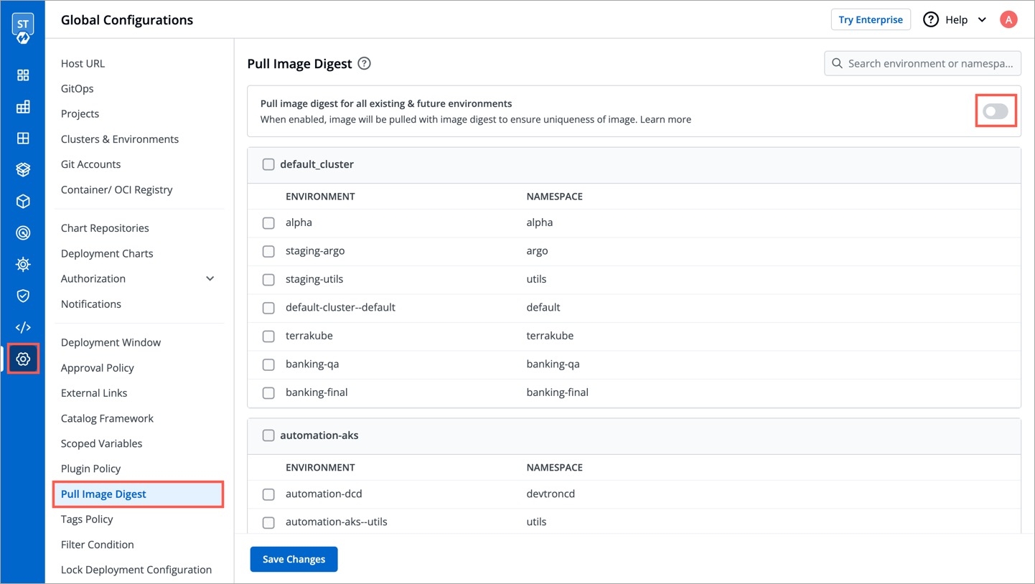Open the stacked-boxes chart store icon in sidebar
The width and height of the screenshot is (1035, 584).
click(x=23, y=170)
